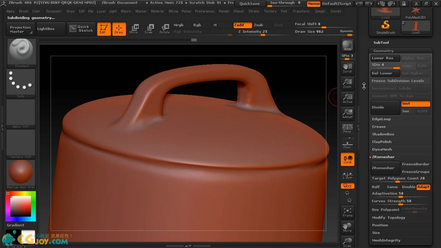Pick a color in the color square
Image resolution: width=441 pixels, height=248 pixels.
click(21, 206)
